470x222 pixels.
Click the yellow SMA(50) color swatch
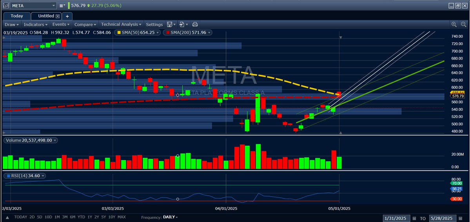pos(119,32)
